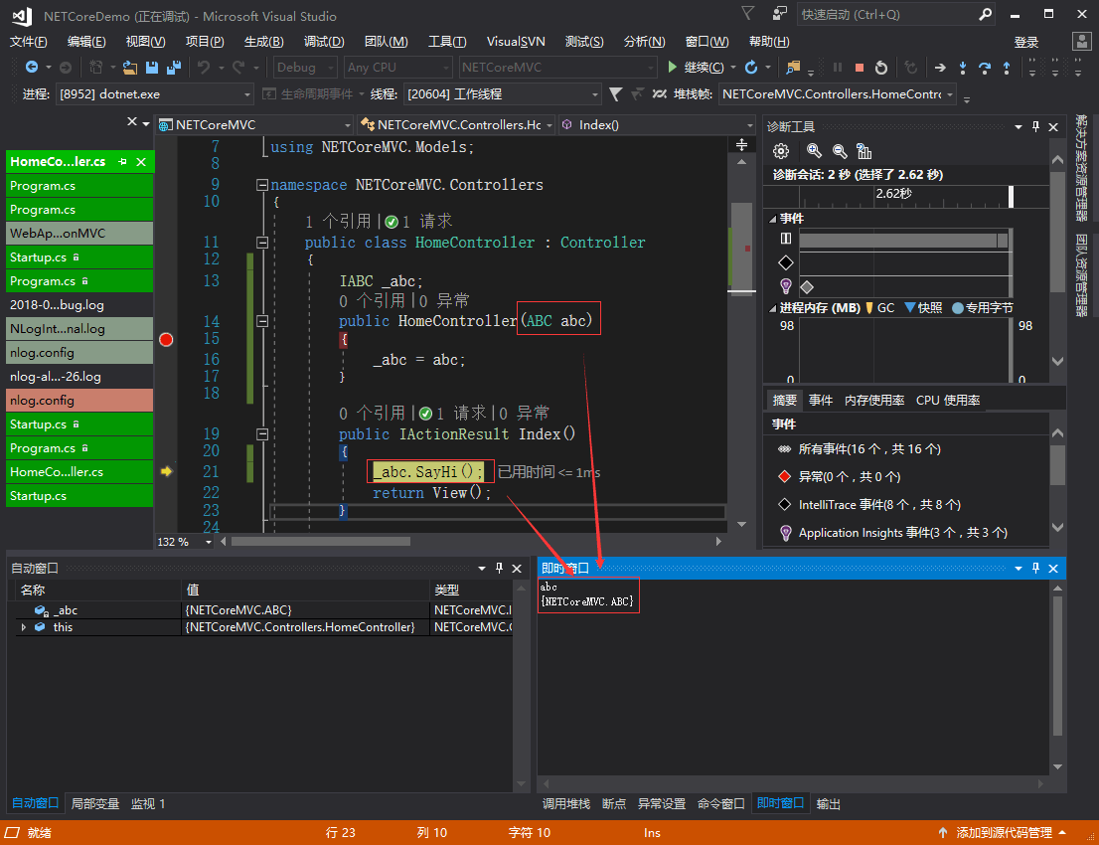Click the thread filter funnel icon
The image size is (1099, 845).
tap(615, 94)
